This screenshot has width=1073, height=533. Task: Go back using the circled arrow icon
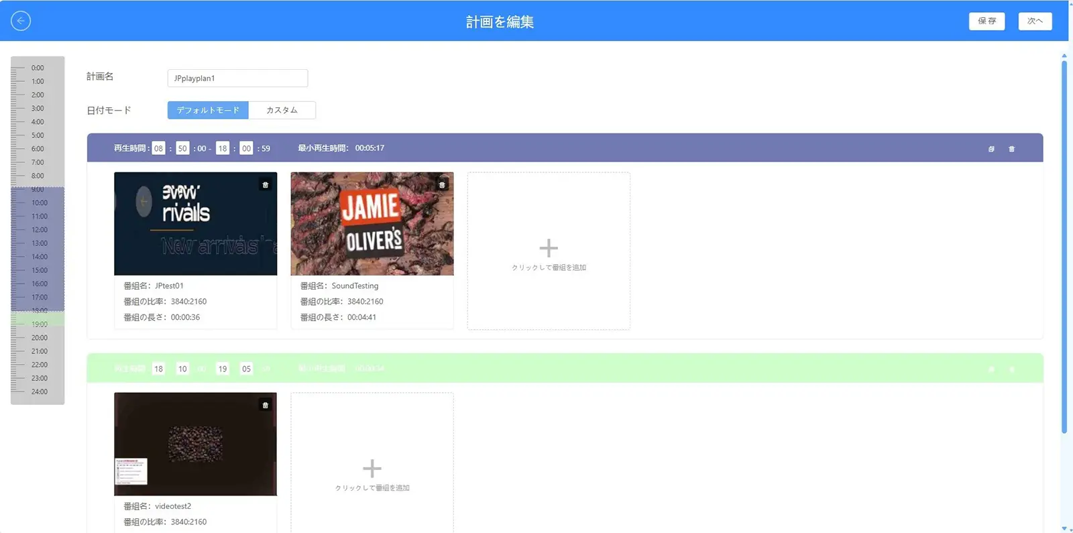(x=21, y=21)
